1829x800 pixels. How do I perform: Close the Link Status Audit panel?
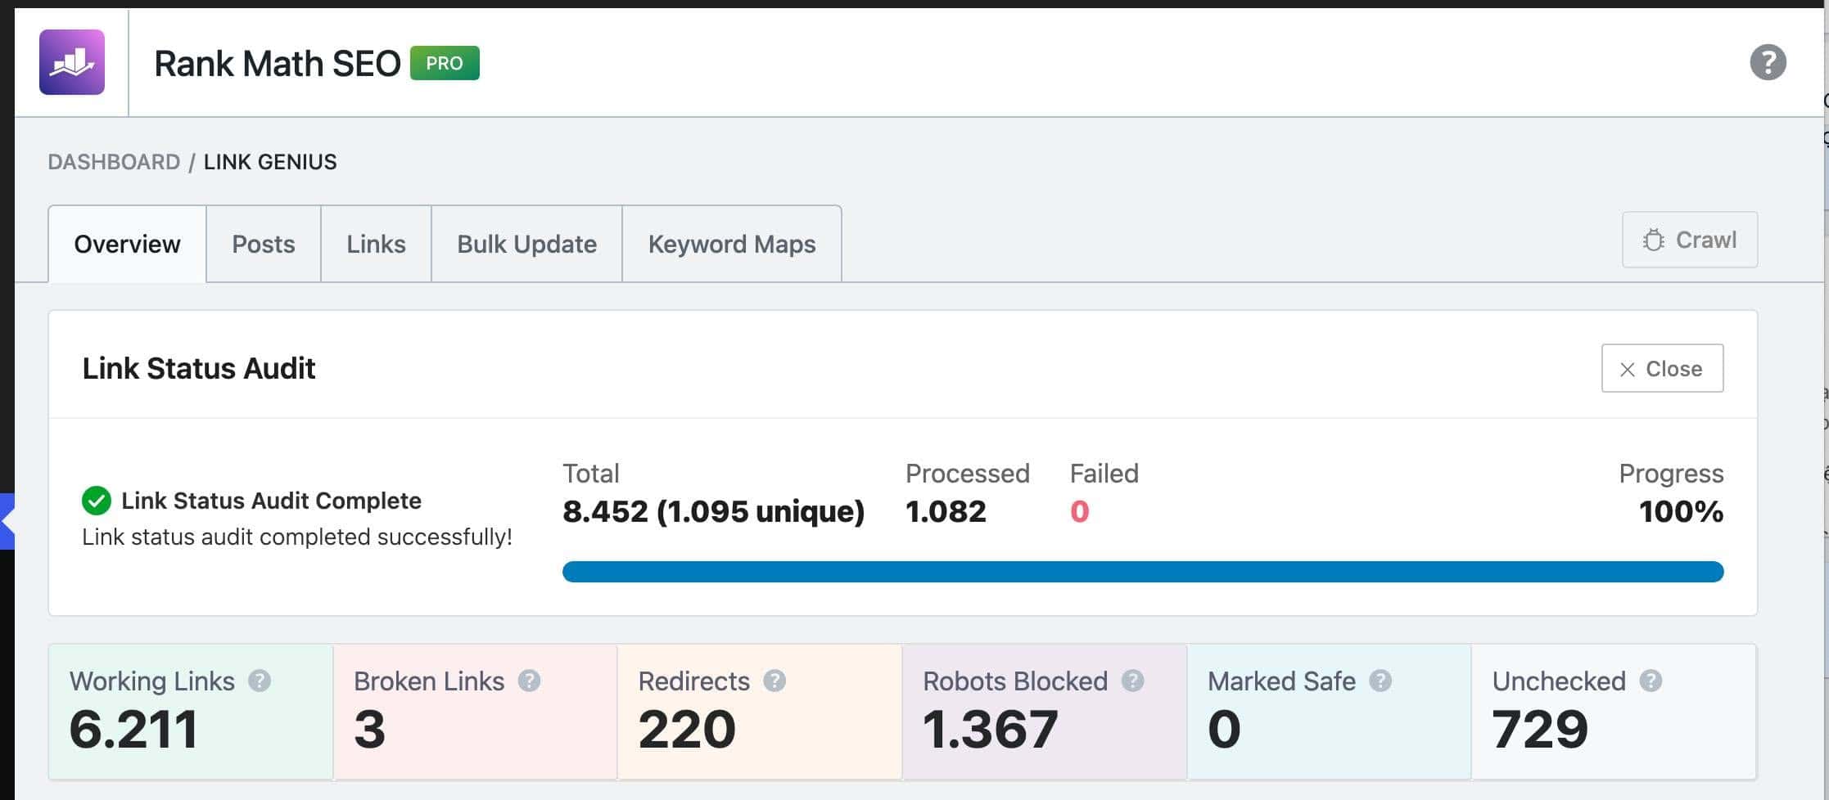point(1662,368)
